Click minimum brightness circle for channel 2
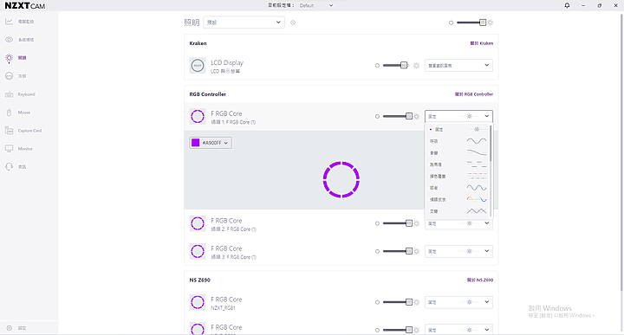 tap(377, 223)
